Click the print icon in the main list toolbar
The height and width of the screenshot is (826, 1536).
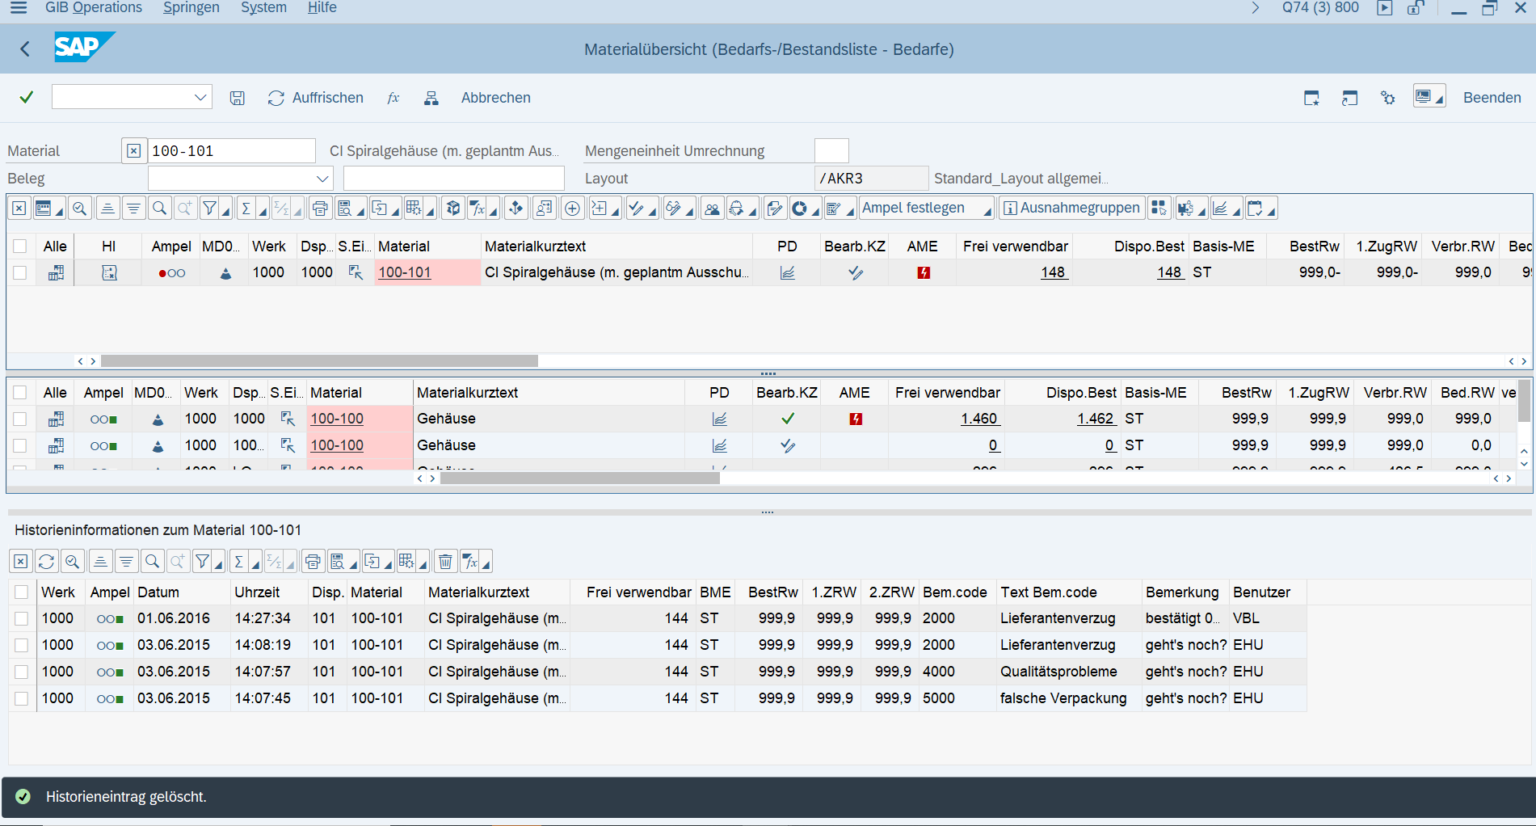320,209
